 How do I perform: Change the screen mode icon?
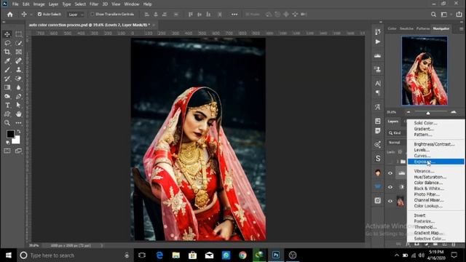(18, 151)
